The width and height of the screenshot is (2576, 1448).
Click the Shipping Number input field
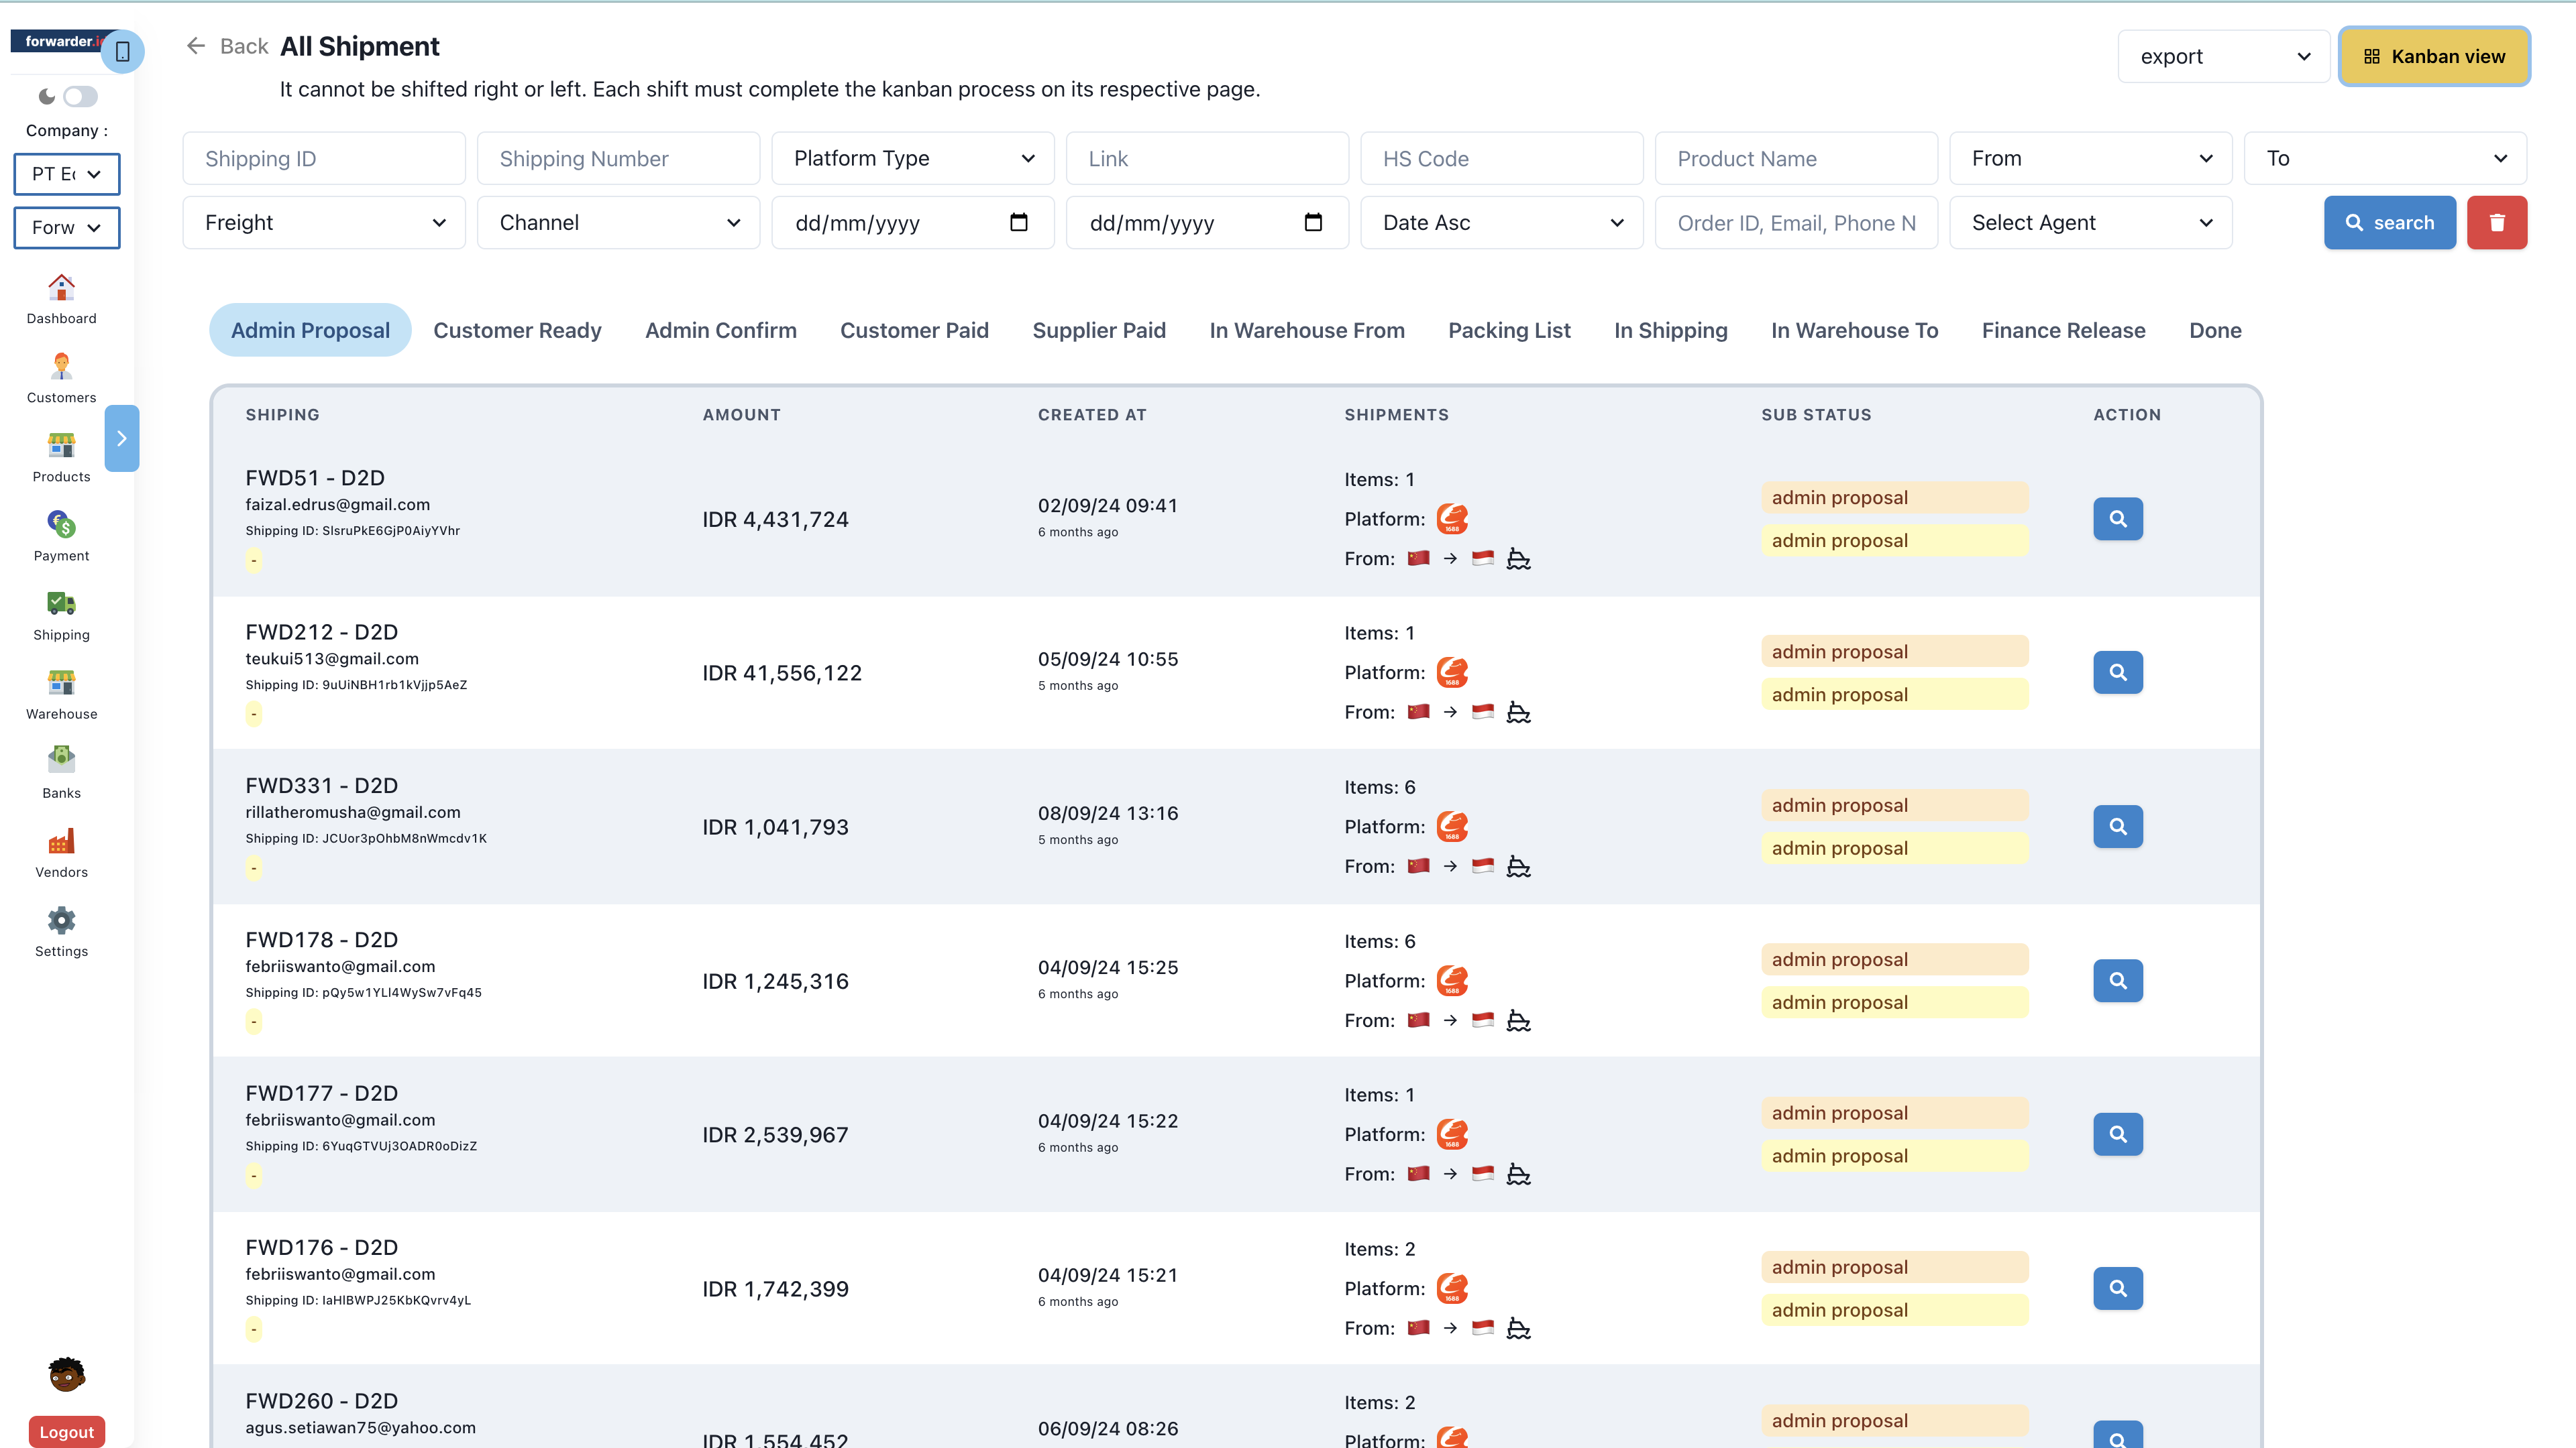(618, 158)
